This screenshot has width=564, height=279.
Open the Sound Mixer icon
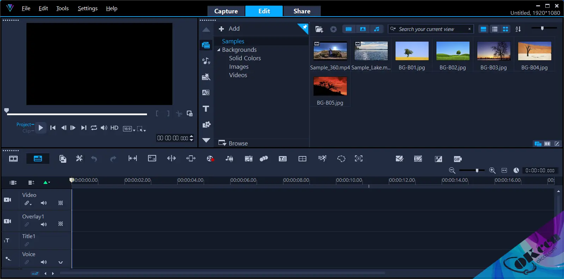pyautogui.click(x=229, y=159)
